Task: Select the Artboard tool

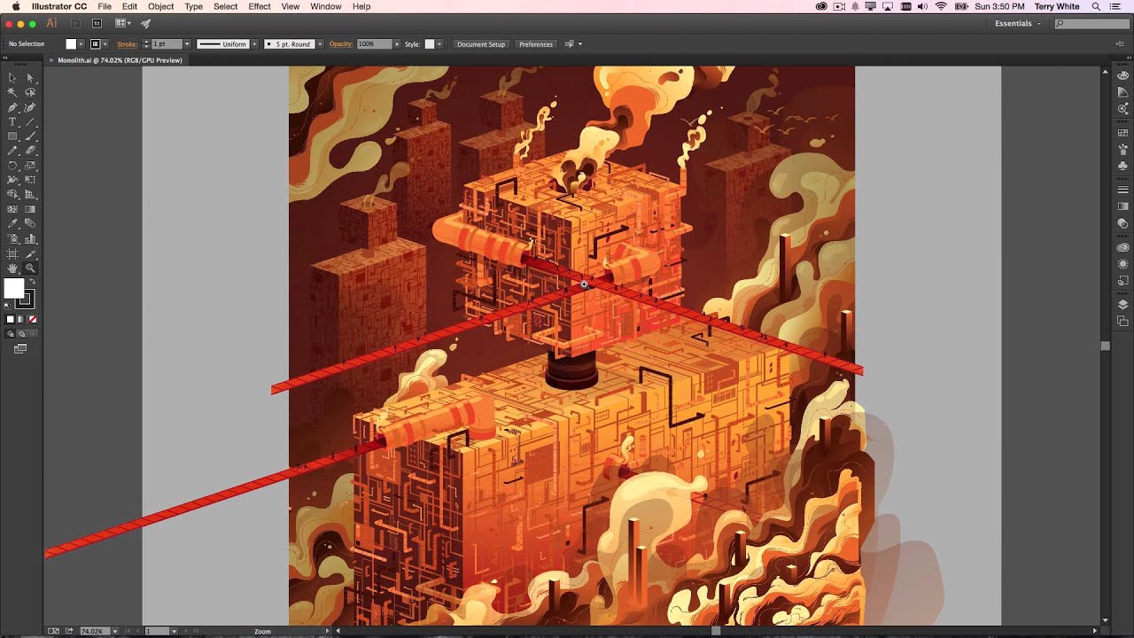Action: [x=12, y=253]
